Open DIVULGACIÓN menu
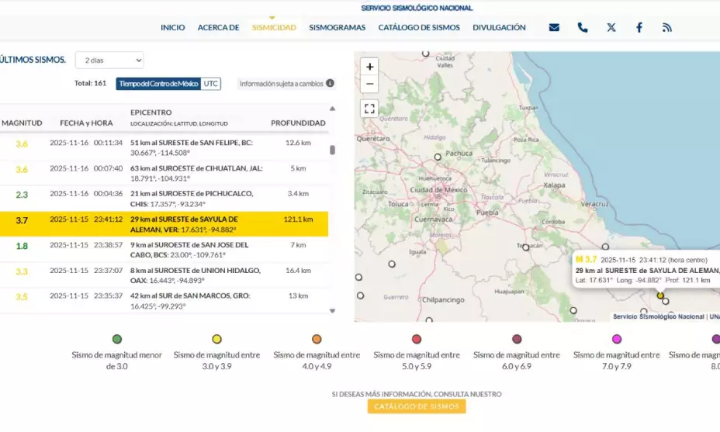 coord(499,28)
